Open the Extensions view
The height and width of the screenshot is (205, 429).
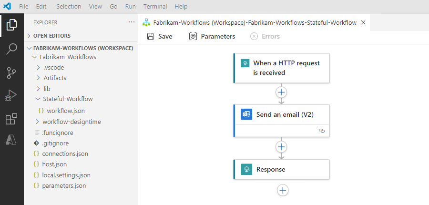[11, 119]
